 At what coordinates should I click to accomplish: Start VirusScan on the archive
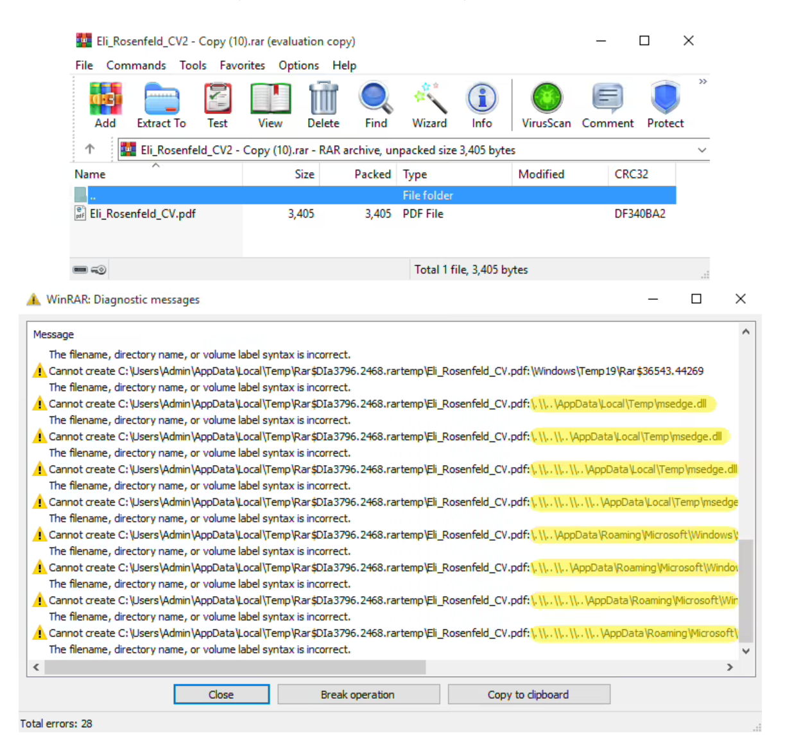[x=546, y=105]
